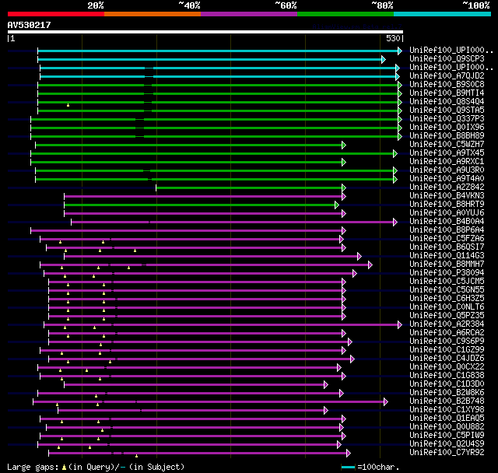Open the UniRef100_A7QJD2 subject label
Screen dimensions: 498x473
[x=447, y=76]
